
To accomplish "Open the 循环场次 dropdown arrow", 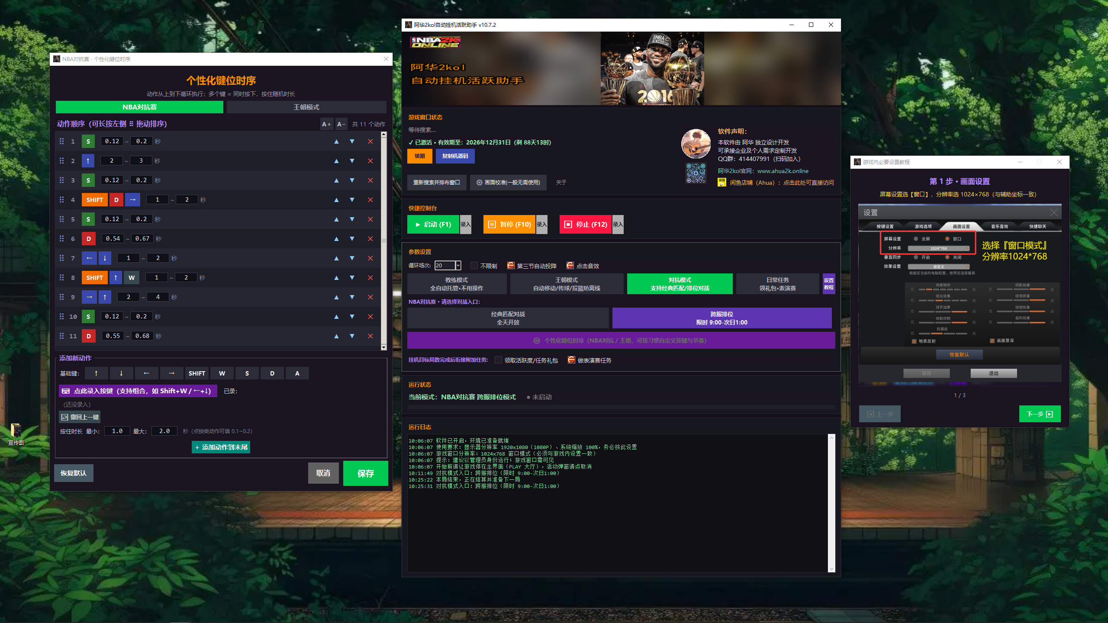I will coord(458,266).
